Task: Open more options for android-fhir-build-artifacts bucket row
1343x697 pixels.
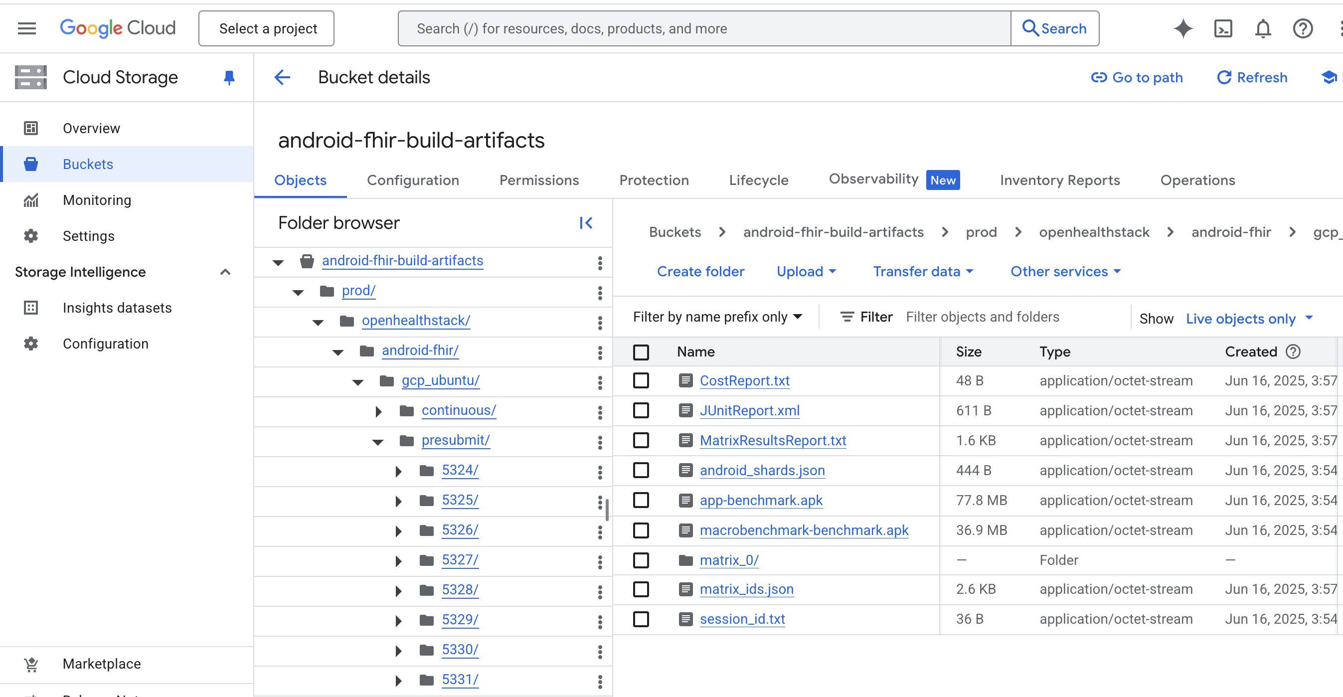Action: click(600, 263)
